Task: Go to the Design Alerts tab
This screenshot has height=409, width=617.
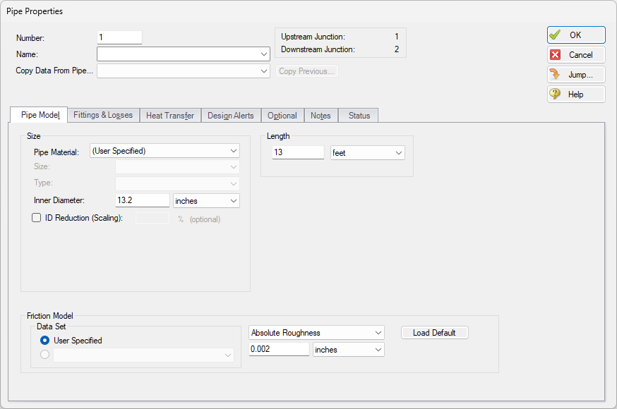Action: [x=230, y=116]
